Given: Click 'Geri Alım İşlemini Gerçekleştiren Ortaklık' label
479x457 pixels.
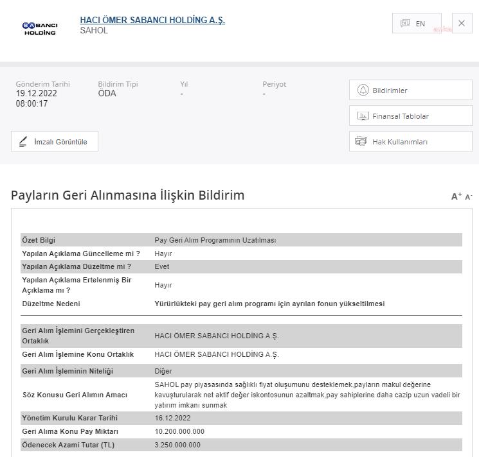Looking at the screenshot, I should click(78, 336).
